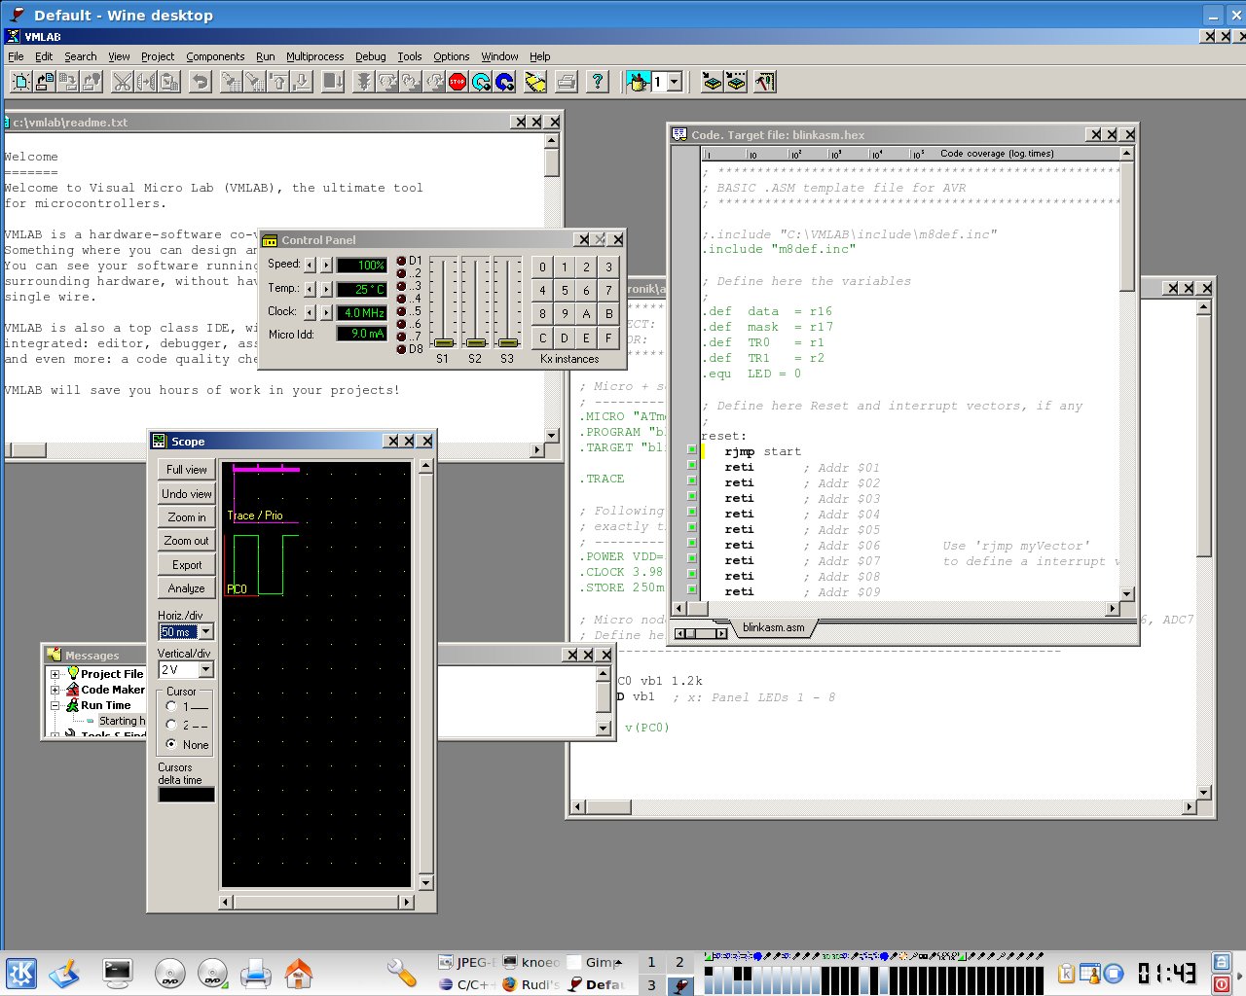Click the Code window vertical scrollbar down arrow
Screen dimensions: 1246x996
coord(1127,593)
